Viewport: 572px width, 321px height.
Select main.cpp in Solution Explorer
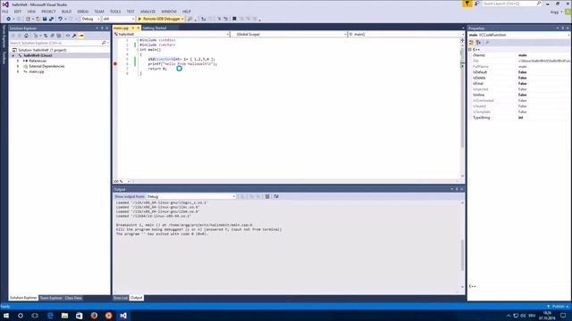point(37,71)
